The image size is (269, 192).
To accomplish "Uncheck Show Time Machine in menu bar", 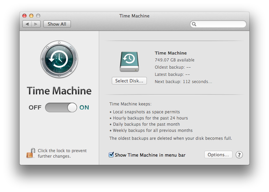I will click(x=111, y=155).
